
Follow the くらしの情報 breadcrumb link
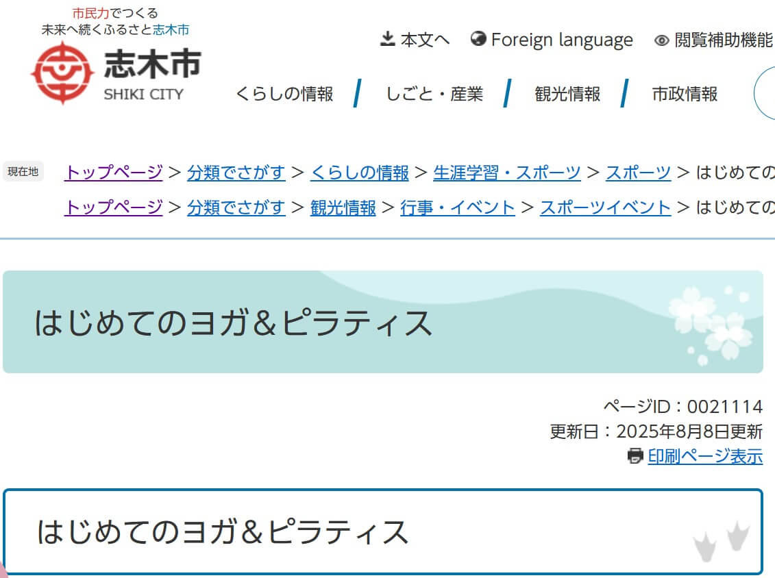click(x=359, y=172)
